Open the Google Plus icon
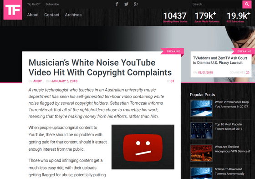This screenshot has height=179, width=255. click(136, 4)
